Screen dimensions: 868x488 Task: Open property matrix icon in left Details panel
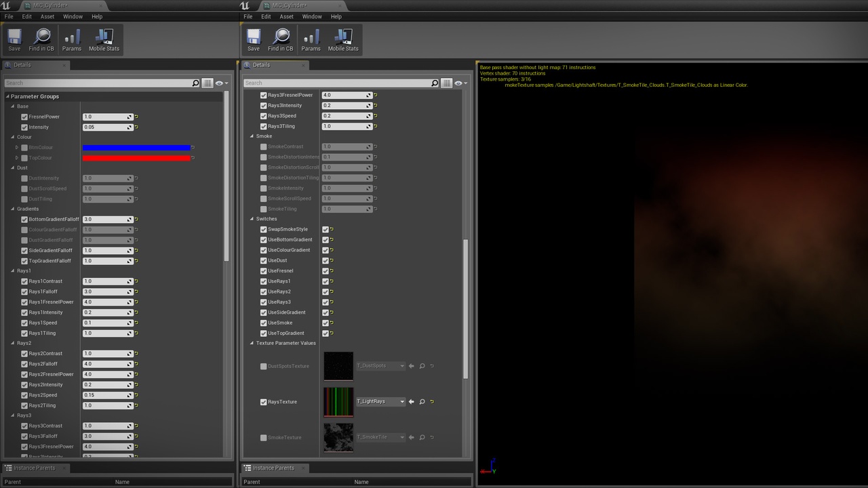208,83
